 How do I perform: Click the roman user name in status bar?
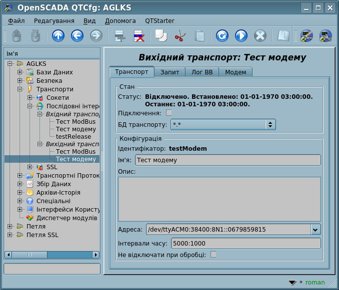[315, 282]
